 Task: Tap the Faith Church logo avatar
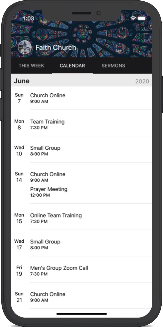click(x=25, y=48)
